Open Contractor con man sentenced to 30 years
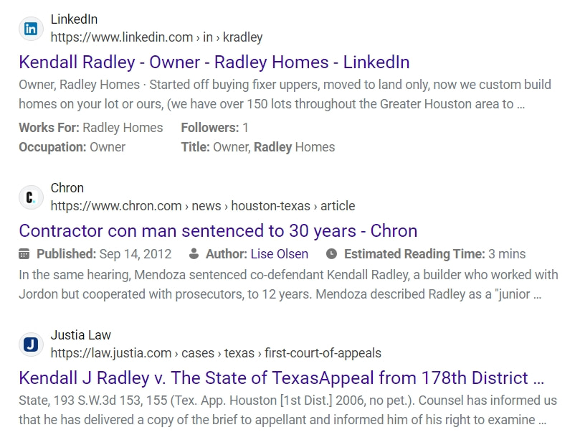Image resolution: width=580 pixels, height=445 pixels. [218, 231]
